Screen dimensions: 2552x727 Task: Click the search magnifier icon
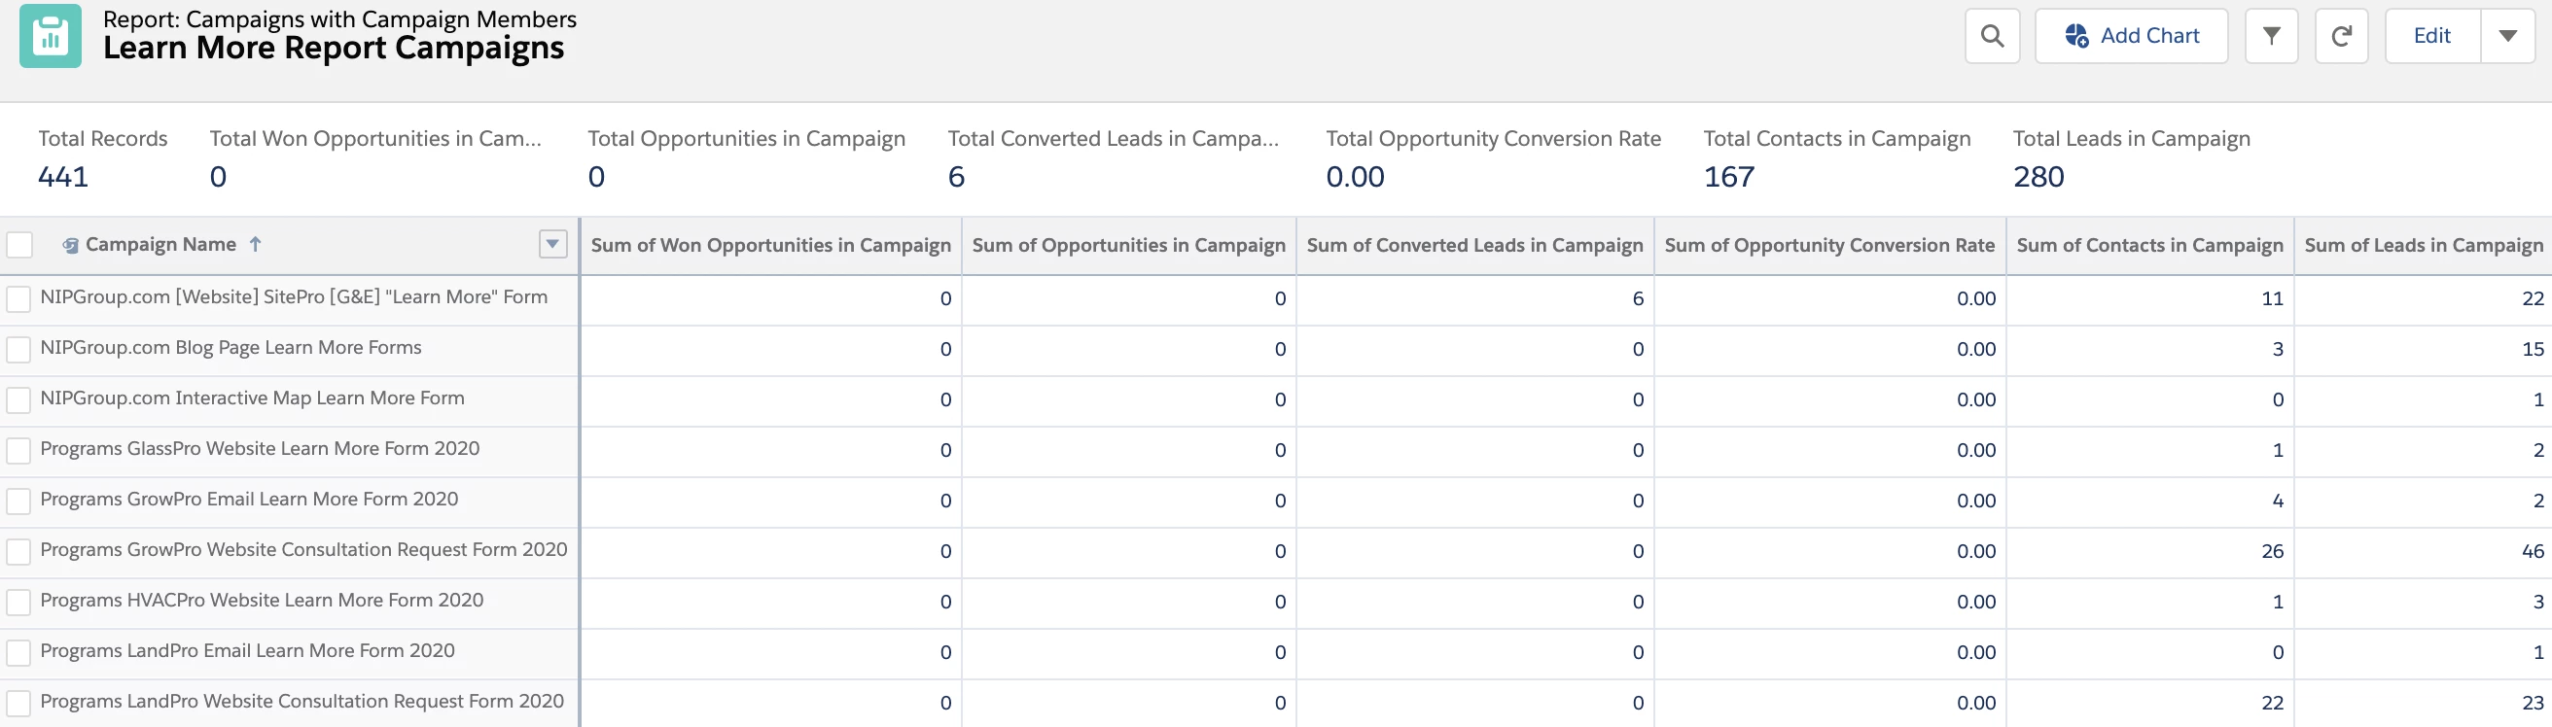point(1991,37)
